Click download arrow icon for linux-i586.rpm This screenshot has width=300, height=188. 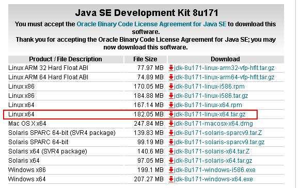pos(171,87)
